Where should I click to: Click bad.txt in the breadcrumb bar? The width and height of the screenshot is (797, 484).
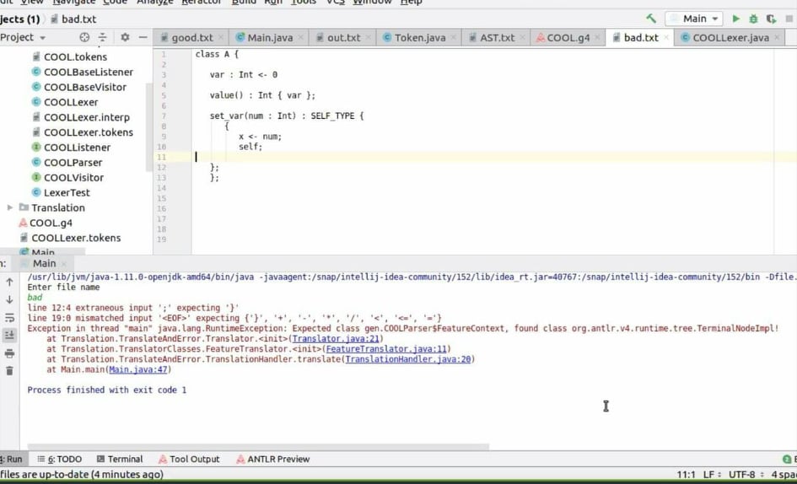(73, 19)
